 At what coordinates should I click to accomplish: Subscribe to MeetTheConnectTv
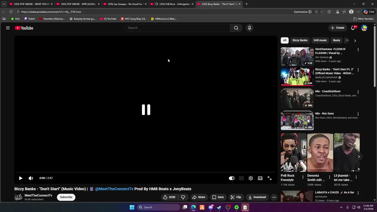(66, 197)
